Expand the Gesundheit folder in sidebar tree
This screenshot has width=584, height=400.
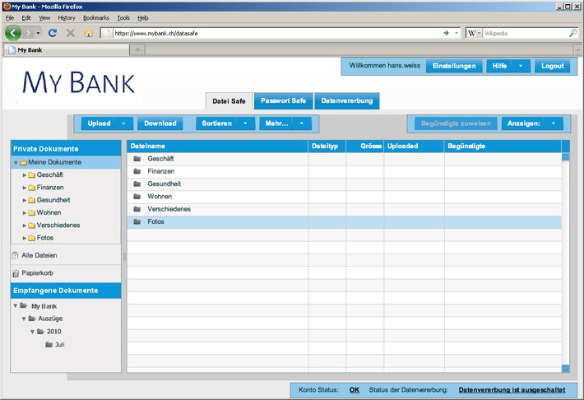(25, 200)
